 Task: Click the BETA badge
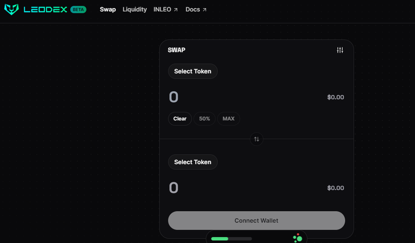pos(78,10)
